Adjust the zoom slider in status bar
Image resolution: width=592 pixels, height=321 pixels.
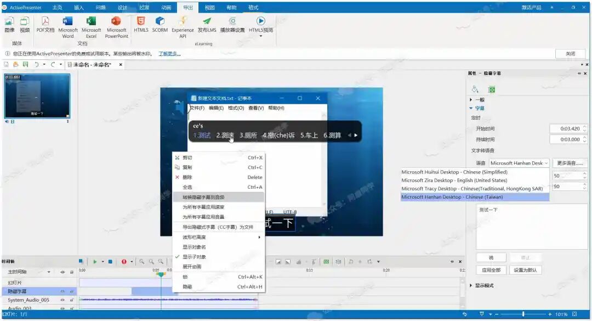pos(523,314)
